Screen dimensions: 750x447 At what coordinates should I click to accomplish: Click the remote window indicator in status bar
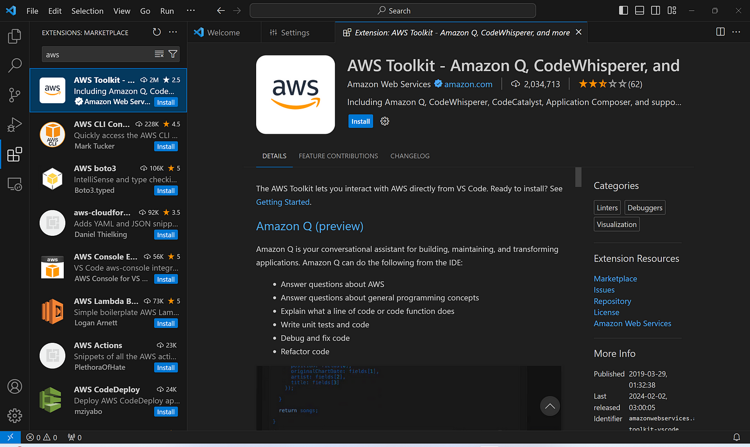coord(10,437)
